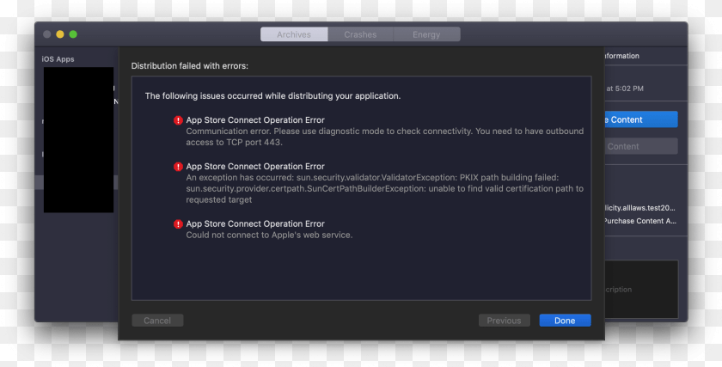Click the Cancel button
The height and width of the screenshot is (367, 722).
click(157, 321)
